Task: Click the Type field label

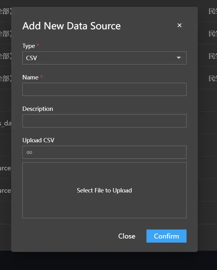Action: coord(29,46)
